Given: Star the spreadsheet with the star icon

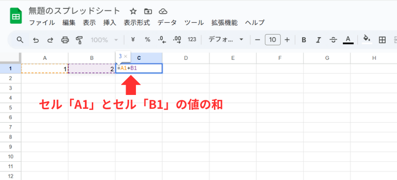Looking at the screenshot, I should point(133,11).
